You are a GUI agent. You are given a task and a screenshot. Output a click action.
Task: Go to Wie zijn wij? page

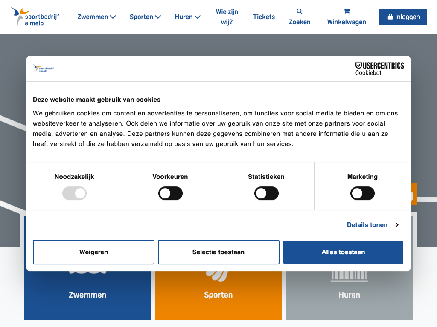point(227,17)
